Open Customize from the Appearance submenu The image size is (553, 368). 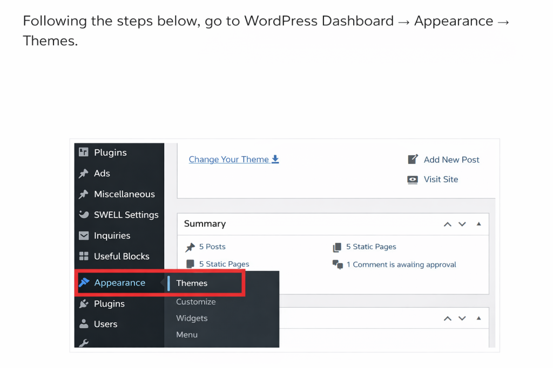[195, 302]
